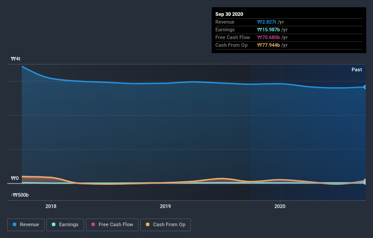Click the Revenue endpoint marker on chart
This screenshot has width=373, height=238.
[365, 87]
